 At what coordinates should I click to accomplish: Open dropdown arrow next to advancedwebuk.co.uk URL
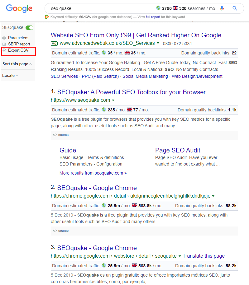point(158,43)
